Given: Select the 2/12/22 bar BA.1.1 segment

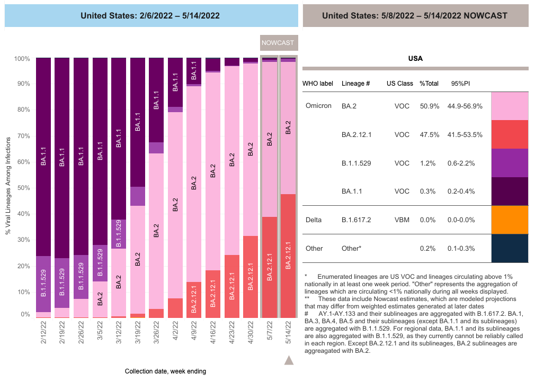Looking at the screenshot, I should click(x=43, y=157).
